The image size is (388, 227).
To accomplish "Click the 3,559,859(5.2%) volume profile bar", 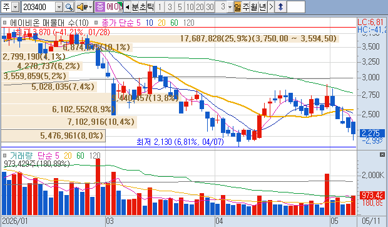I will pos(35,76).
